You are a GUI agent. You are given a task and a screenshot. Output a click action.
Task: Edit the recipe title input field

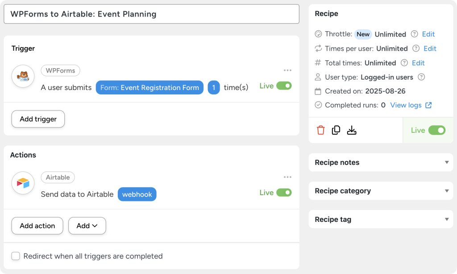click(x=152, y=14)
